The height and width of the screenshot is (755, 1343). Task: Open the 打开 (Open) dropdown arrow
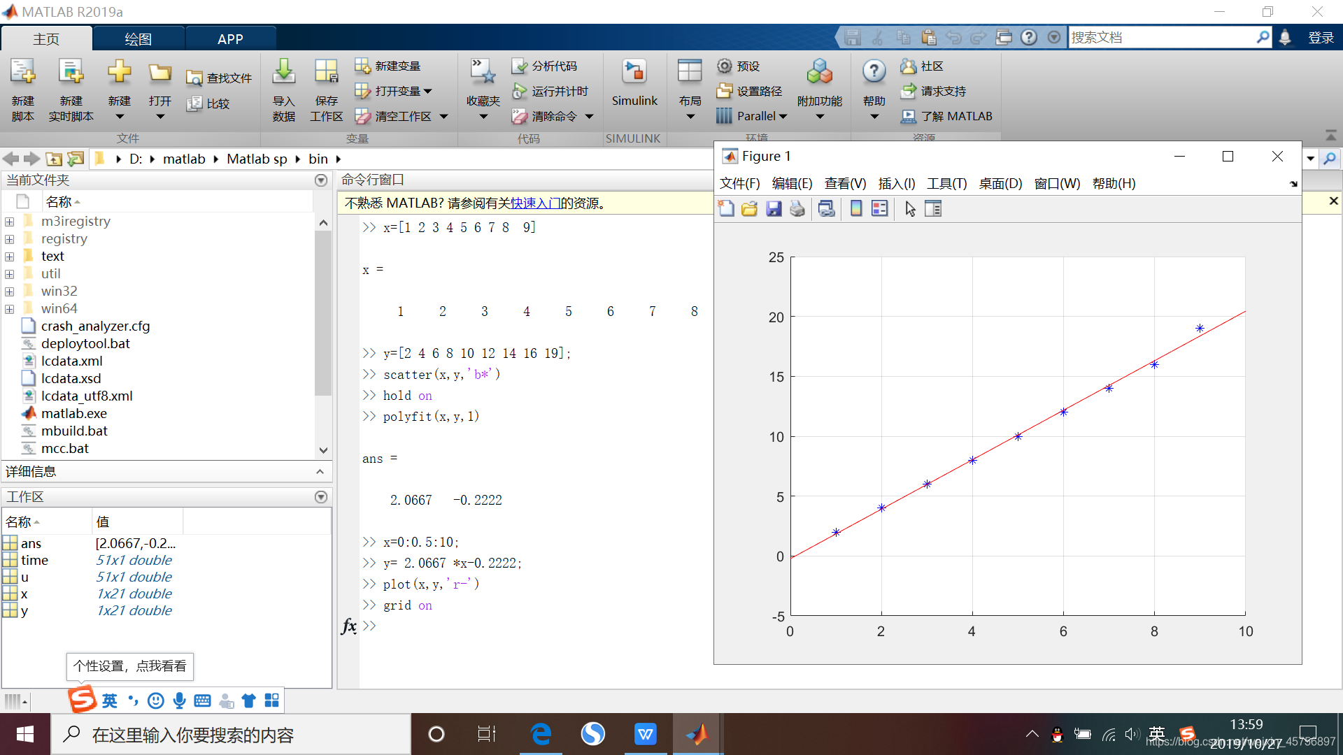[160, 117]
